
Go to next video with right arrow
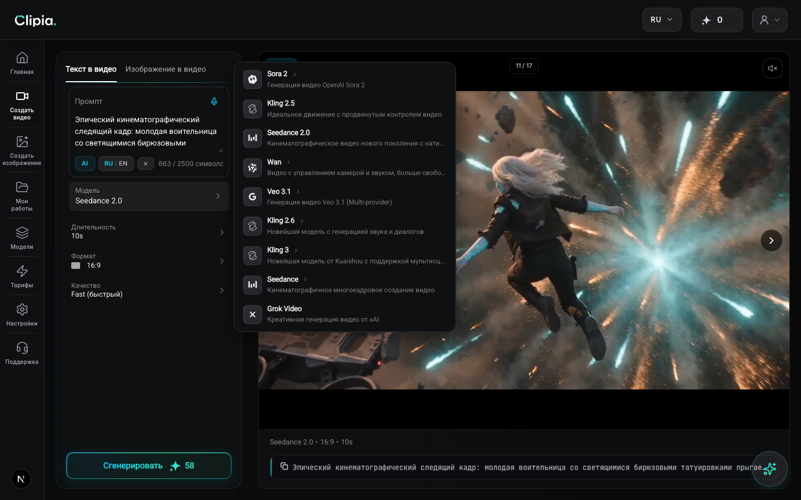coord(772,241)
